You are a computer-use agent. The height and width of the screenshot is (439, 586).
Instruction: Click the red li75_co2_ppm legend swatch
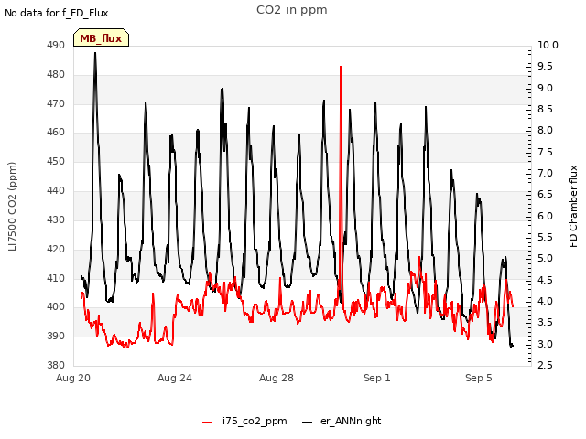(208, 423)
